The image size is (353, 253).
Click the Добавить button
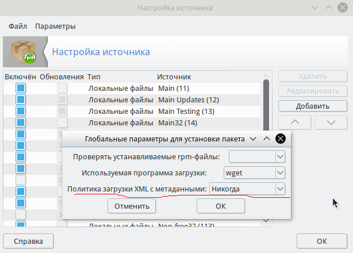pyautogui.click(x=313, y=106)
